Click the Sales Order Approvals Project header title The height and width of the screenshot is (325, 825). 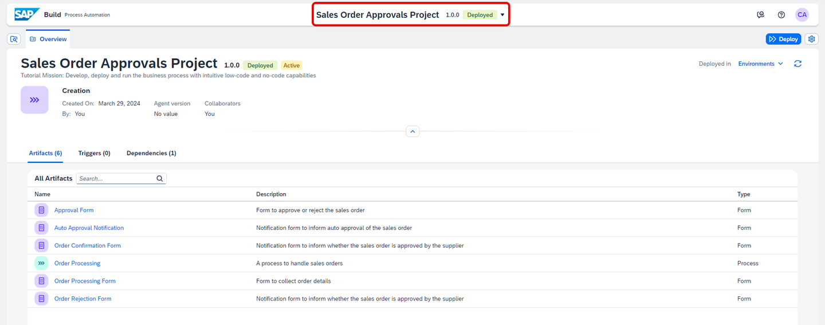coord(378,15)
